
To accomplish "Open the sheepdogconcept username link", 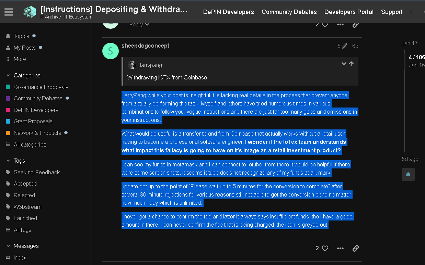I will coord(145,46).
